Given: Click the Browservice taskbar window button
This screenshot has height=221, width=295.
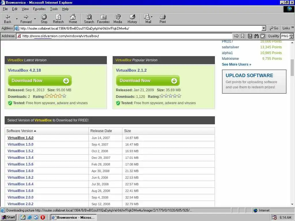Looking at the screenshot, I should pos(73,217).
